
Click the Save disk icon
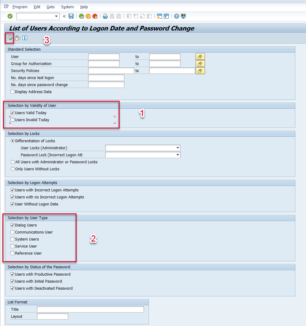[71, 16]
